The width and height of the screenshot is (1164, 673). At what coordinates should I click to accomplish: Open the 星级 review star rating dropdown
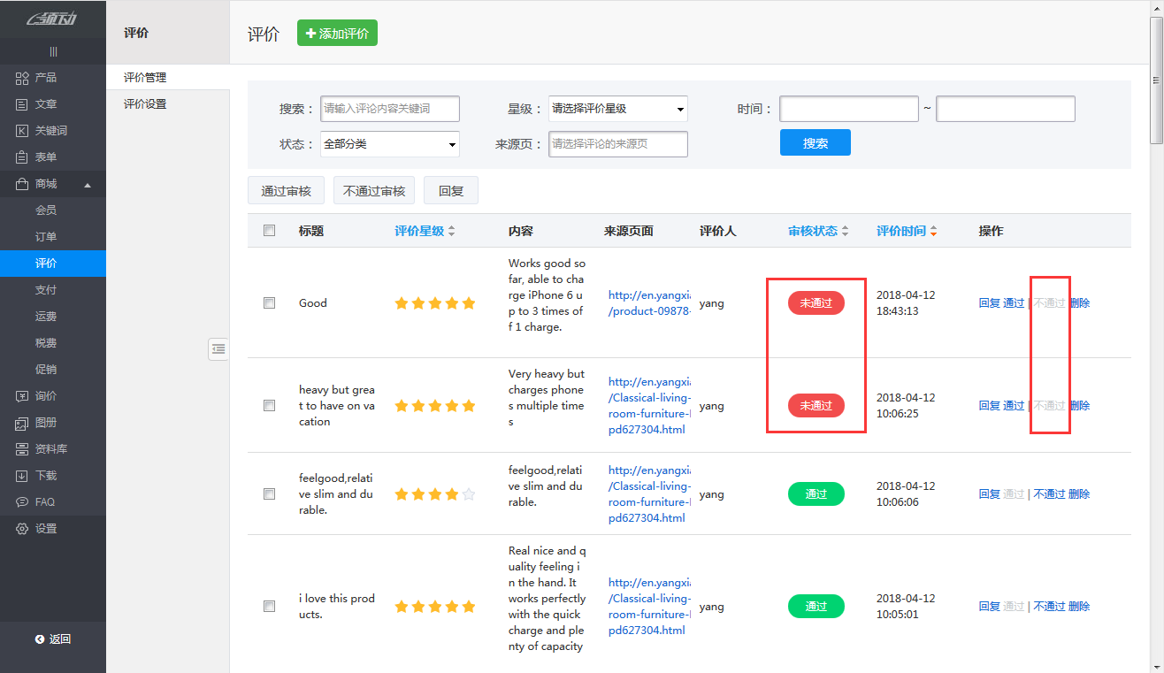coord(617,108)
